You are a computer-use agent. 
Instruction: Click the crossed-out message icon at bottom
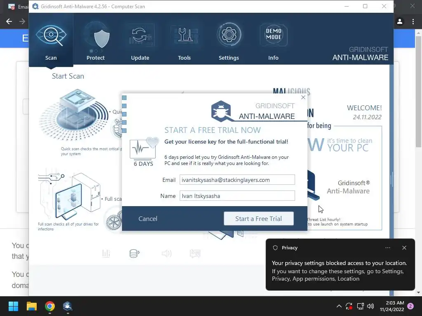[x=195, y=253]
